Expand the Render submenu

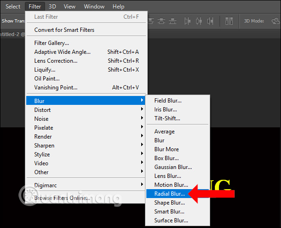coord(85,136)
